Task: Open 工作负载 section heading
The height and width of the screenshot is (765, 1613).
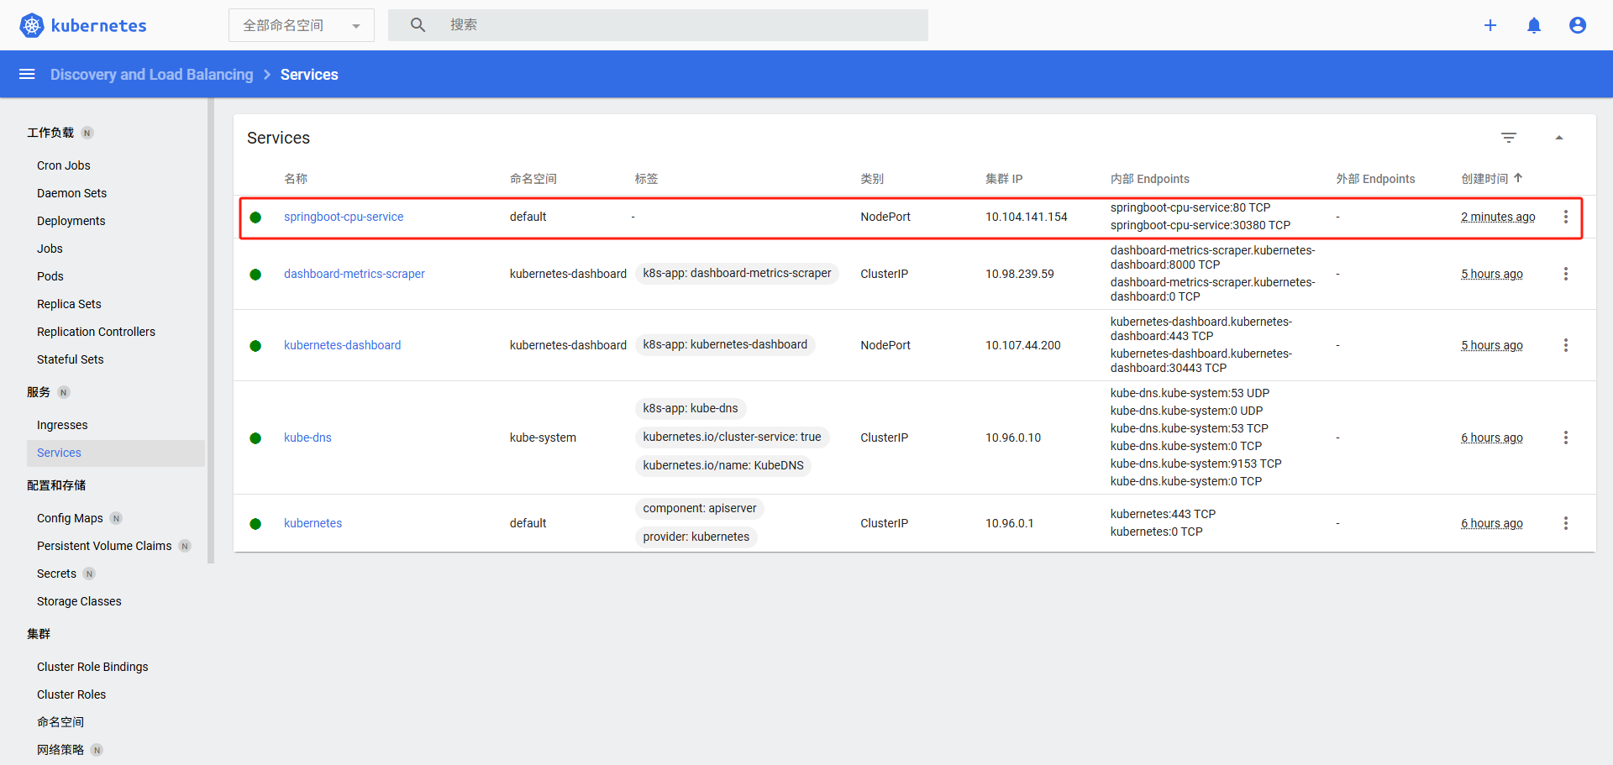Action: coord(50,133)
